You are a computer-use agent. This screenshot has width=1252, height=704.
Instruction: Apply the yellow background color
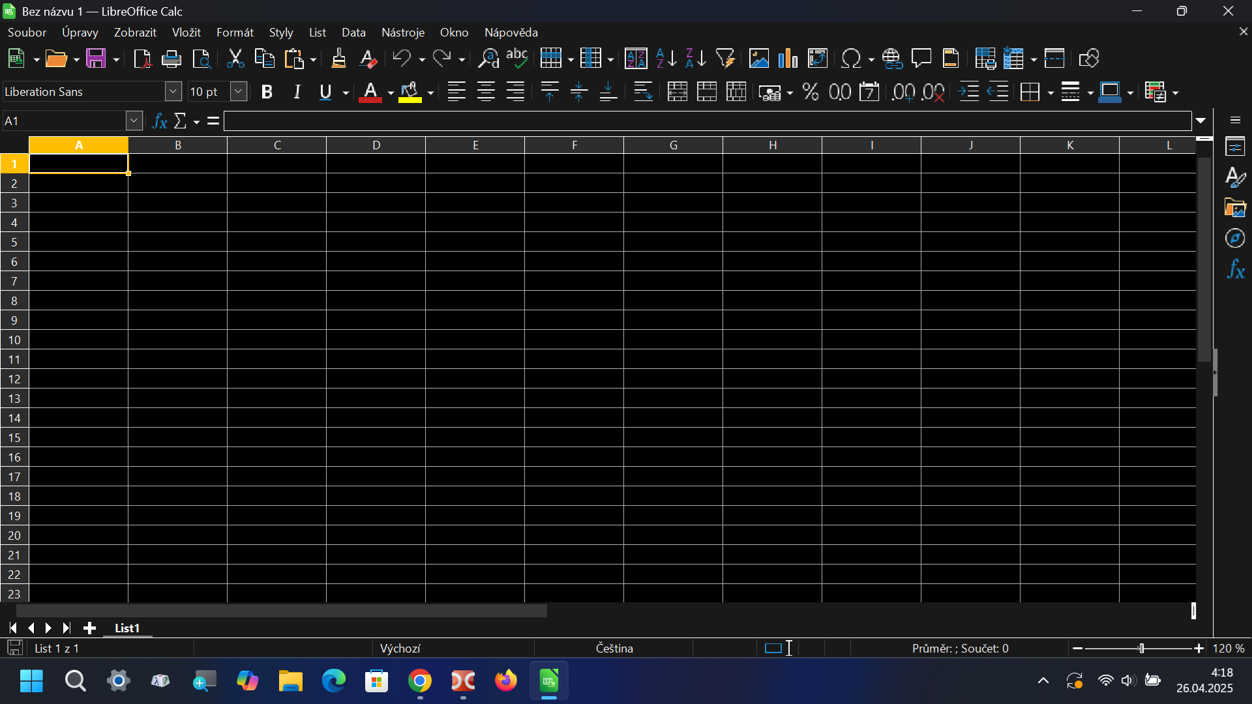point(410,93)
